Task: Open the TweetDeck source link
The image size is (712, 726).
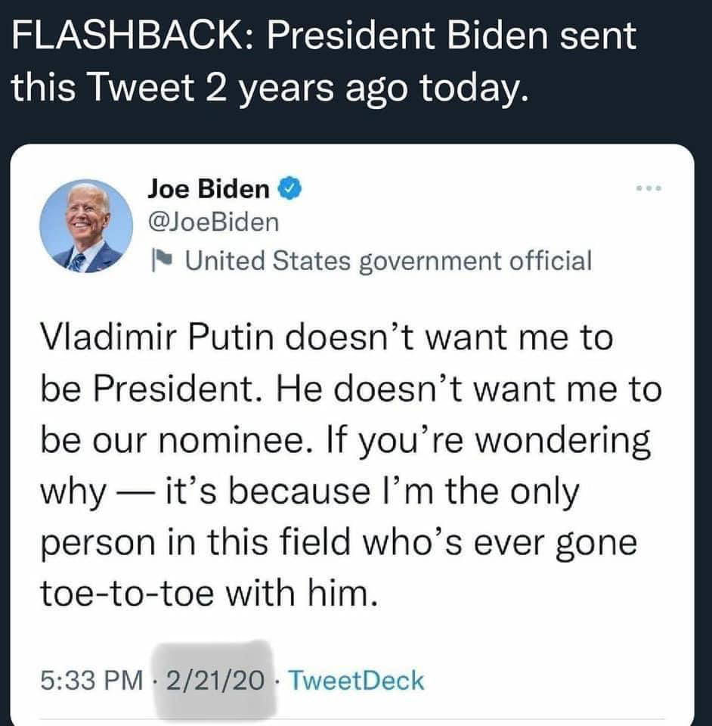Action: click(x=358, y=681)
